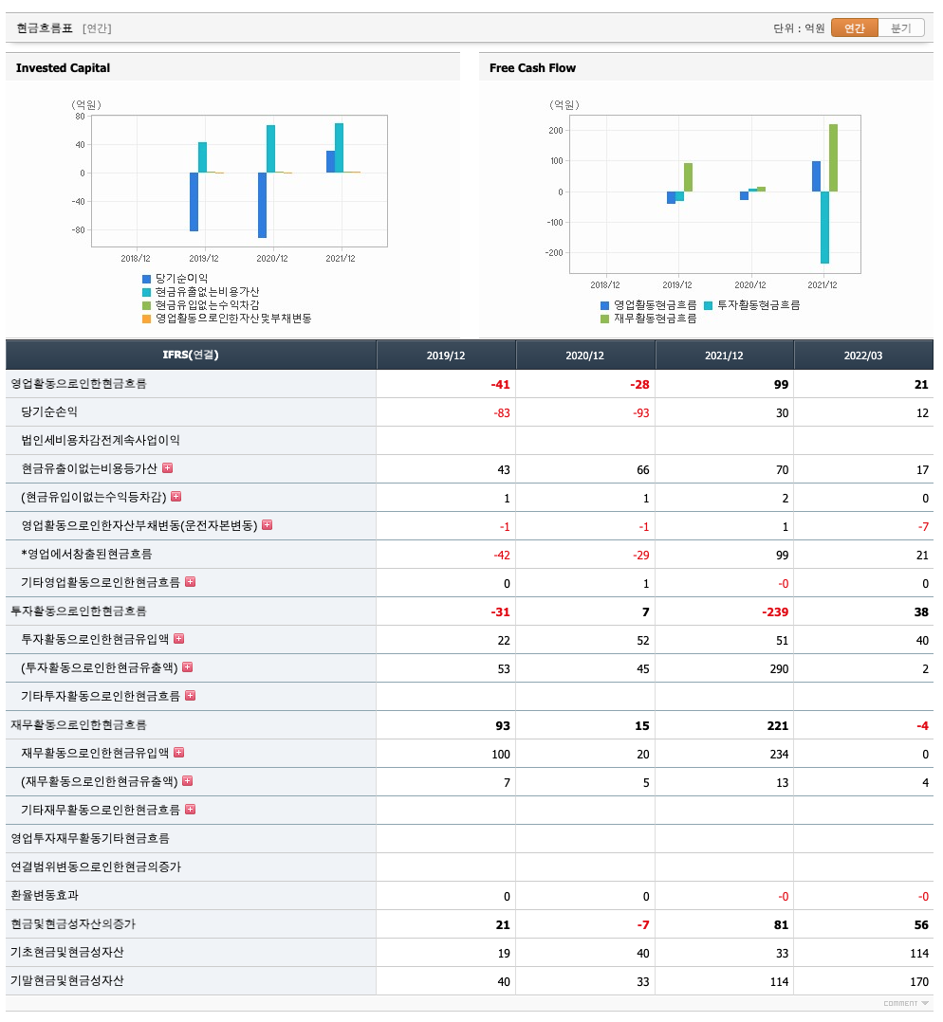Screen dimensions: 943x1022
Task: Click the 2020/12 column header
Action: 585,356
